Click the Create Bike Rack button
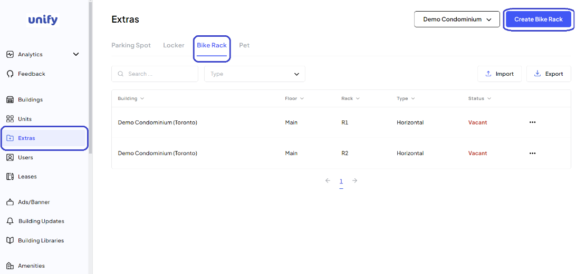576x274 pixels. point(538,19)
